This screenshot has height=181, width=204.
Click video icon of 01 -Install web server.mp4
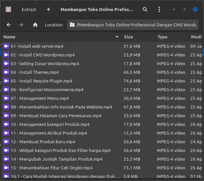tap(6, 46)
